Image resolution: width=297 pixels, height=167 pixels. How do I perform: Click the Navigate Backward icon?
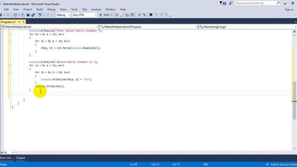click(1, 15)
